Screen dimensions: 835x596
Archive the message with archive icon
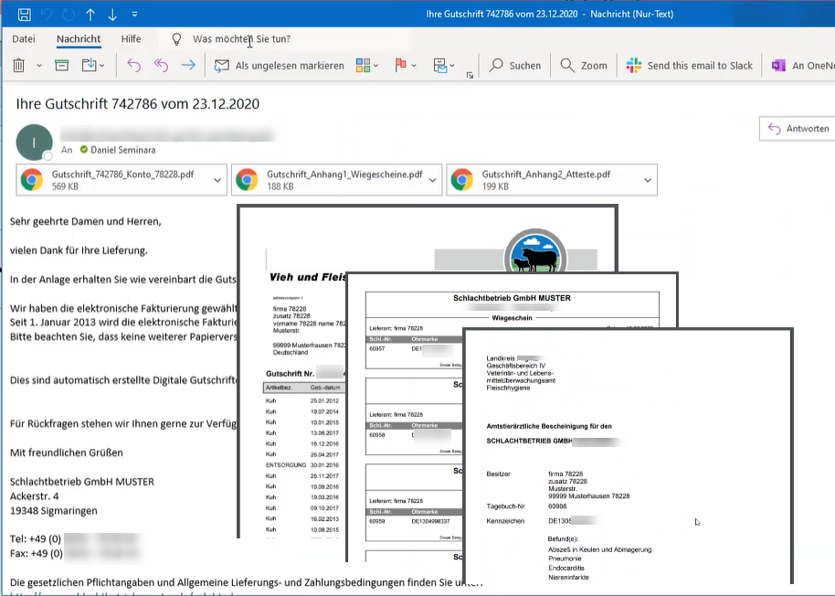tap(62, 66)
